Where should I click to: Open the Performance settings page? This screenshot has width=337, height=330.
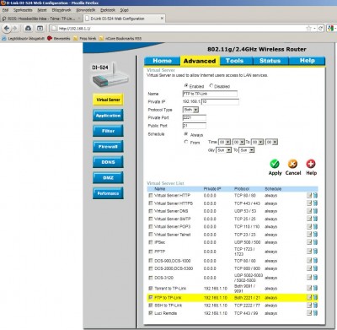tap(108, 193)
